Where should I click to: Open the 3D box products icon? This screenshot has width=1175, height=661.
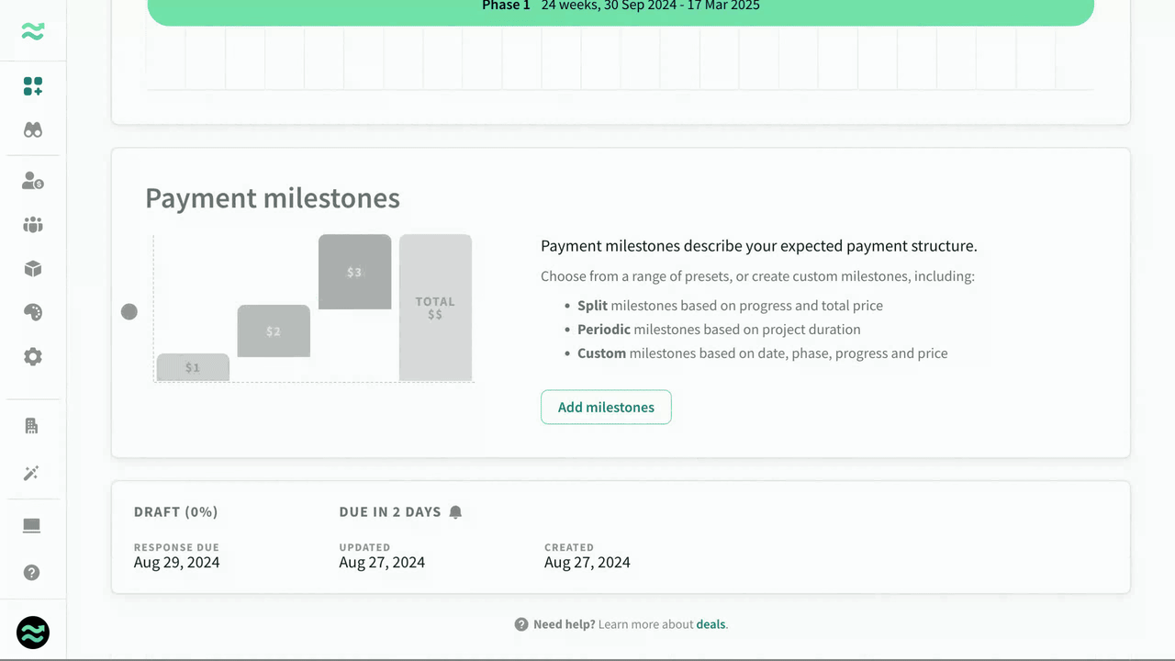tap(33, 269)
